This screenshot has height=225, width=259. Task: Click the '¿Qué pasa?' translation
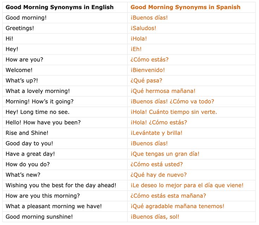[x=146, y=81]
